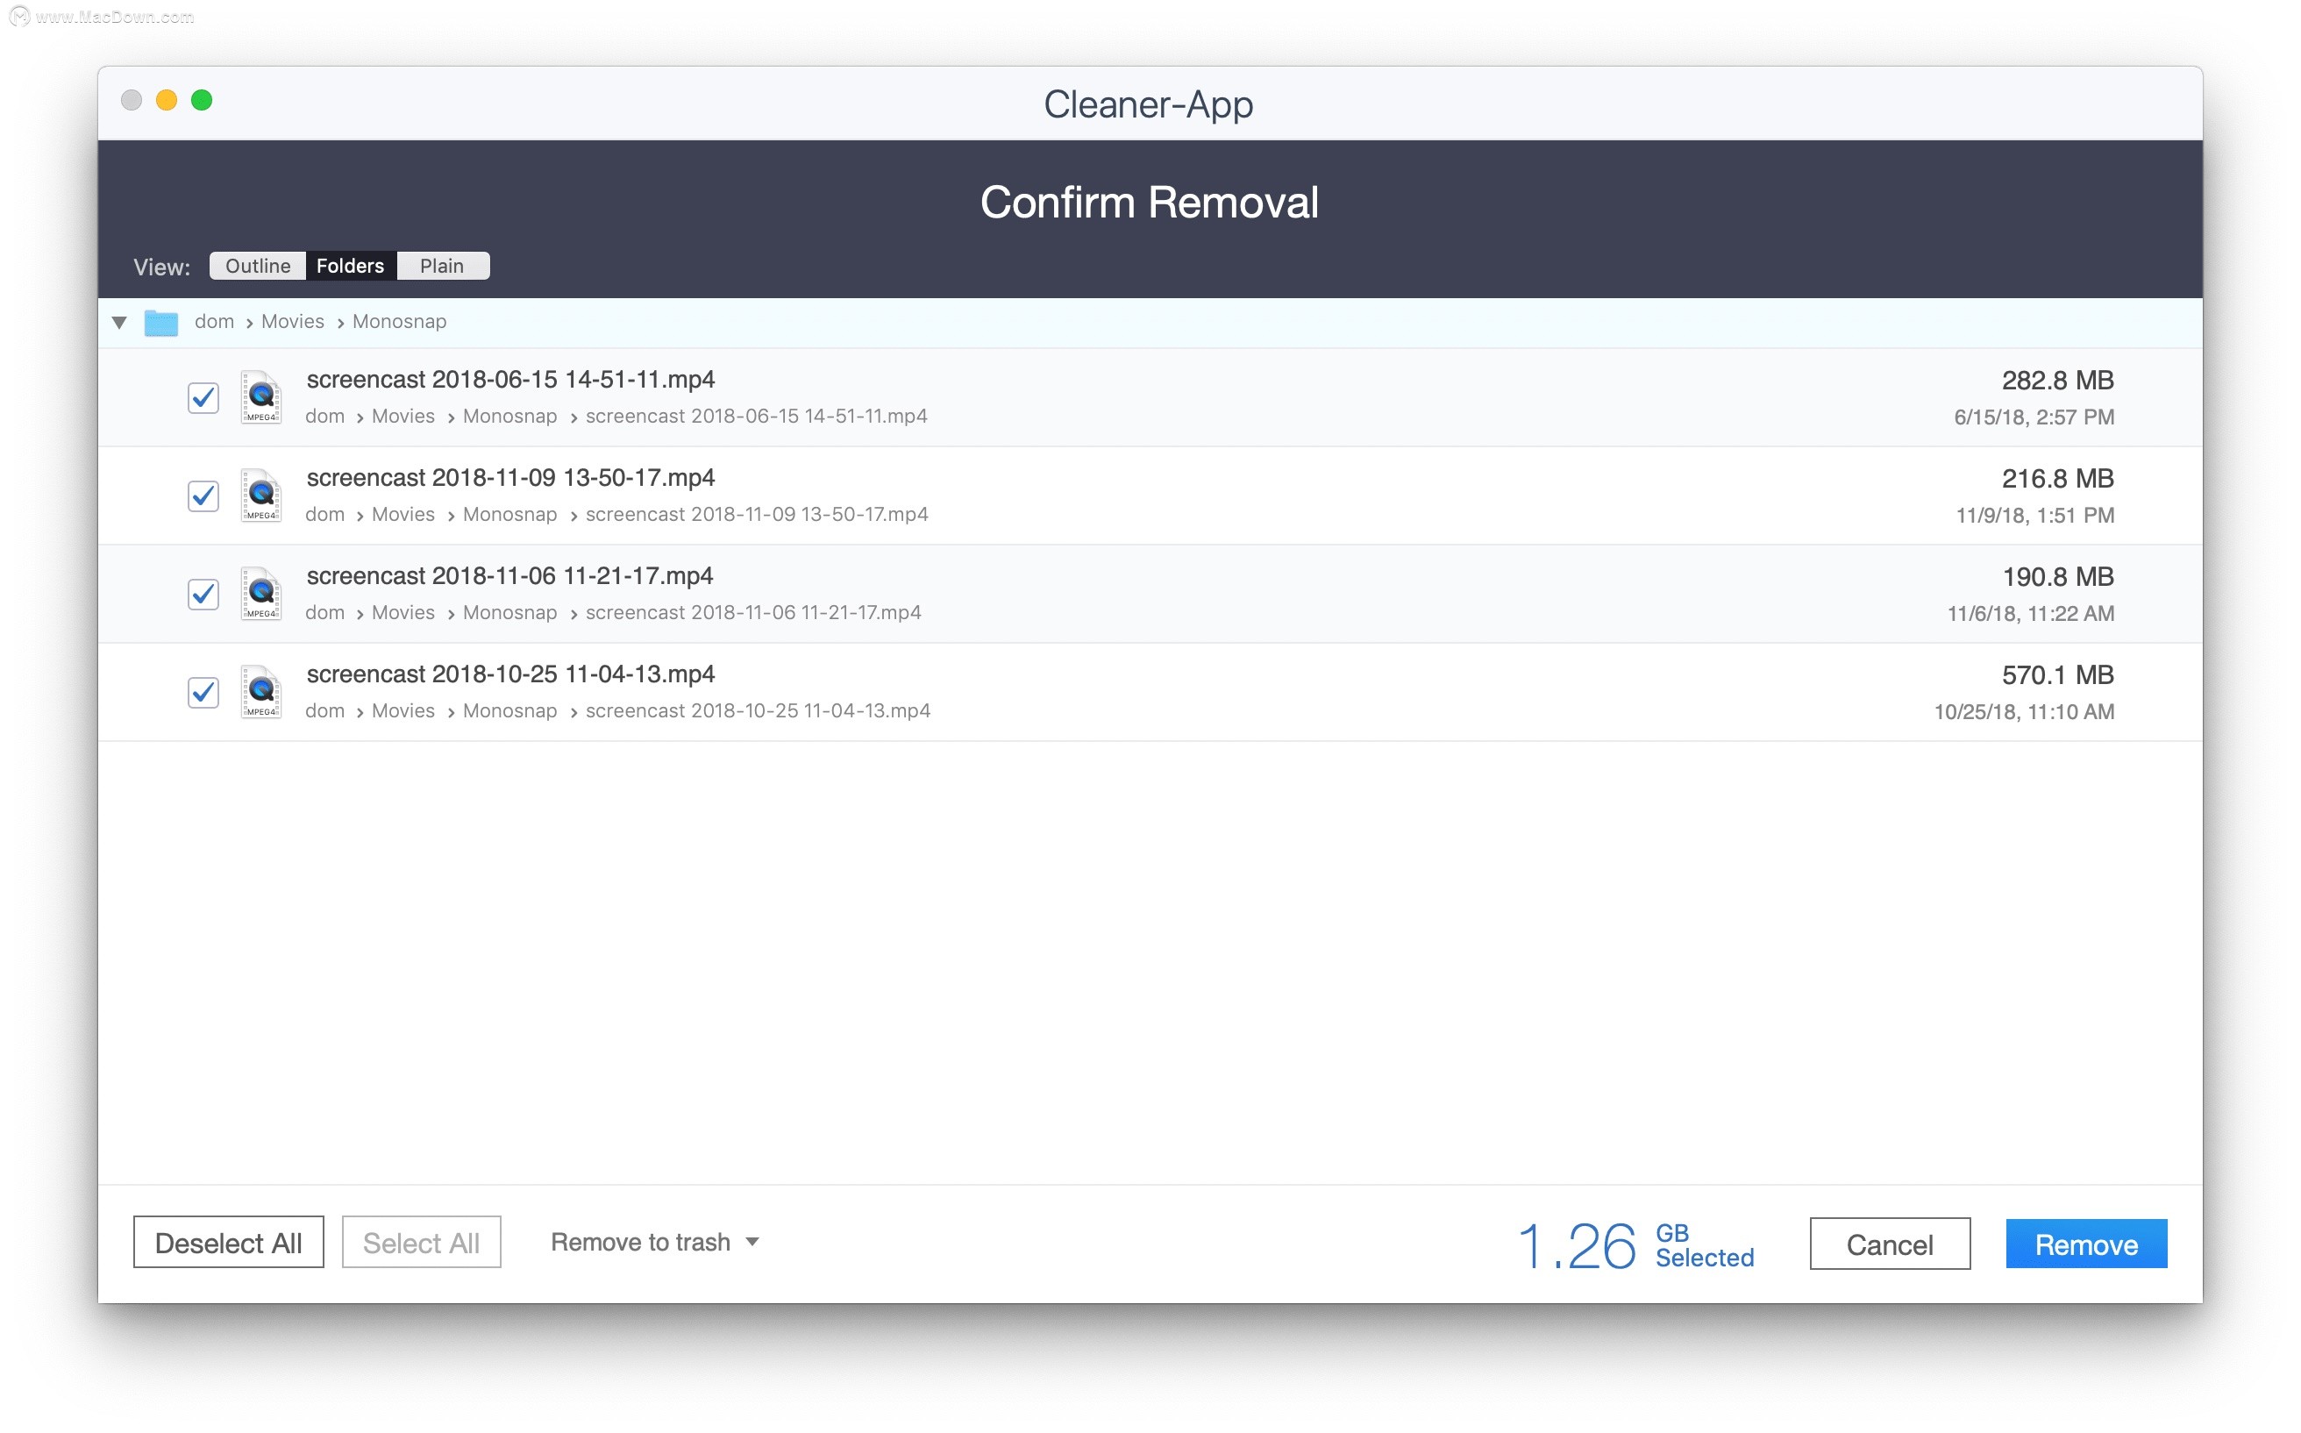Click Deselect All button
The height and width of the screenshot is (1433, 2301).
(x=228, y=1243)
